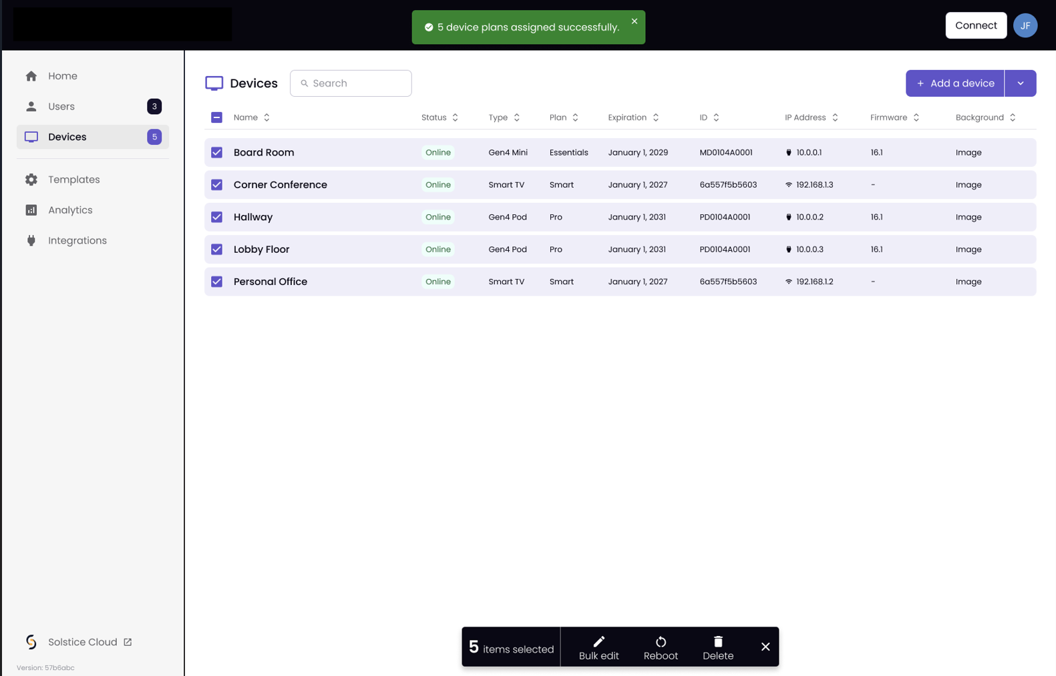The width and height of the screenshot is (1056, 676).
Task: Toggle the select-all header checkbox
Action: [x=217, y=117]
